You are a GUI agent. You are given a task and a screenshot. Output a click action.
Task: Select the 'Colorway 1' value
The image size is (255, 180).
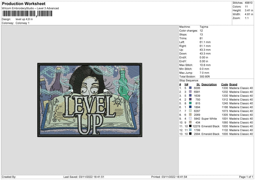click(23, 23)
